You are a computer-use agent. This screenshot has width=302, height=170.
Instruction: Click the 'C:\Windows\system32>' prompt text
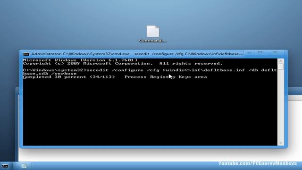click(x=54, y=70)
